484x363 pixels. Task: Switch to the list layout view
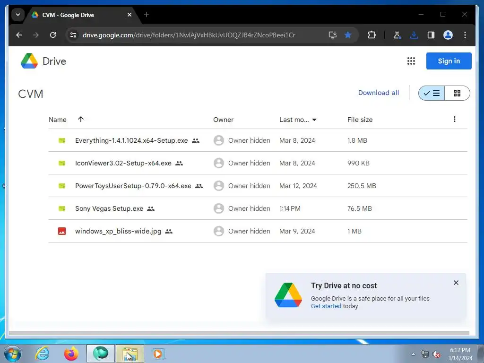(432, 93)
